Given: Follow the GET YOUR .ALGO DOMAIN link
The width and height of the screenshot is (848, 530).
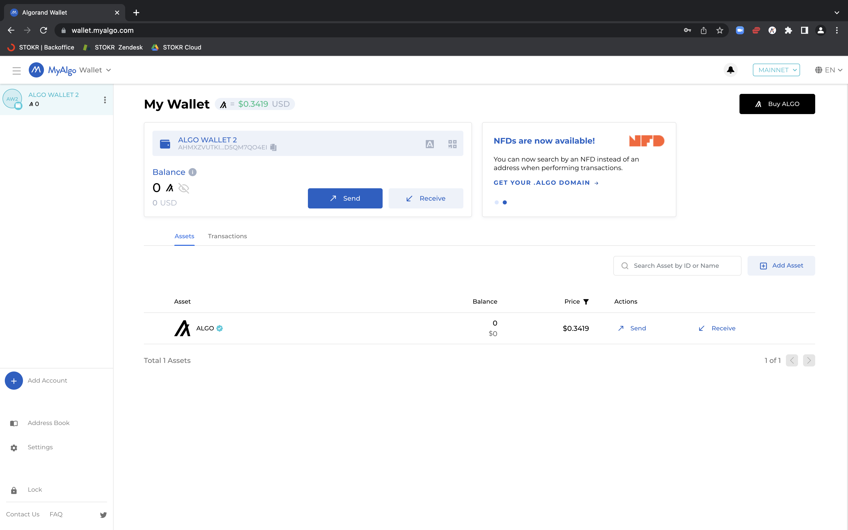Looking at the screenshot, I should pos(546,183).
